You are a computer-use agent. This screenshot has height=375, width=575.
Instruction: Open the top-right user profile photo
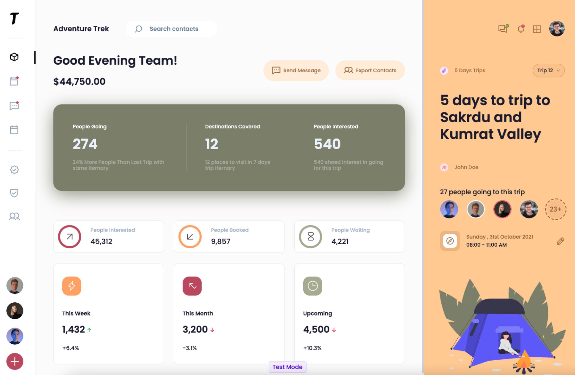556,28
